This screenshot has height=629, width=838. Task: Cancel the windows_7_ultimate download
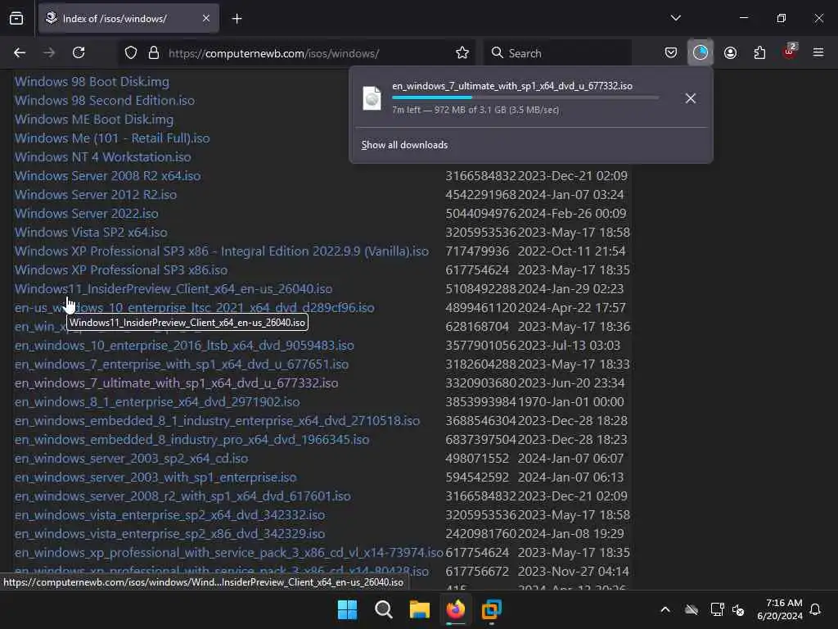(x=691, y=98)
